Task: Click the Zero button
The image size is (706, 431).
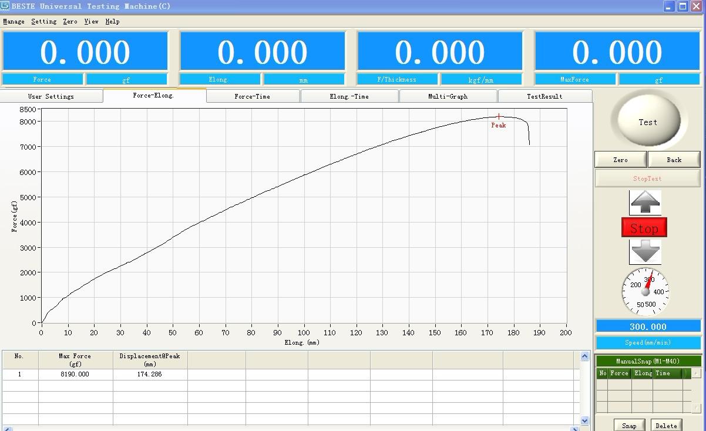Action: point(621,160)
